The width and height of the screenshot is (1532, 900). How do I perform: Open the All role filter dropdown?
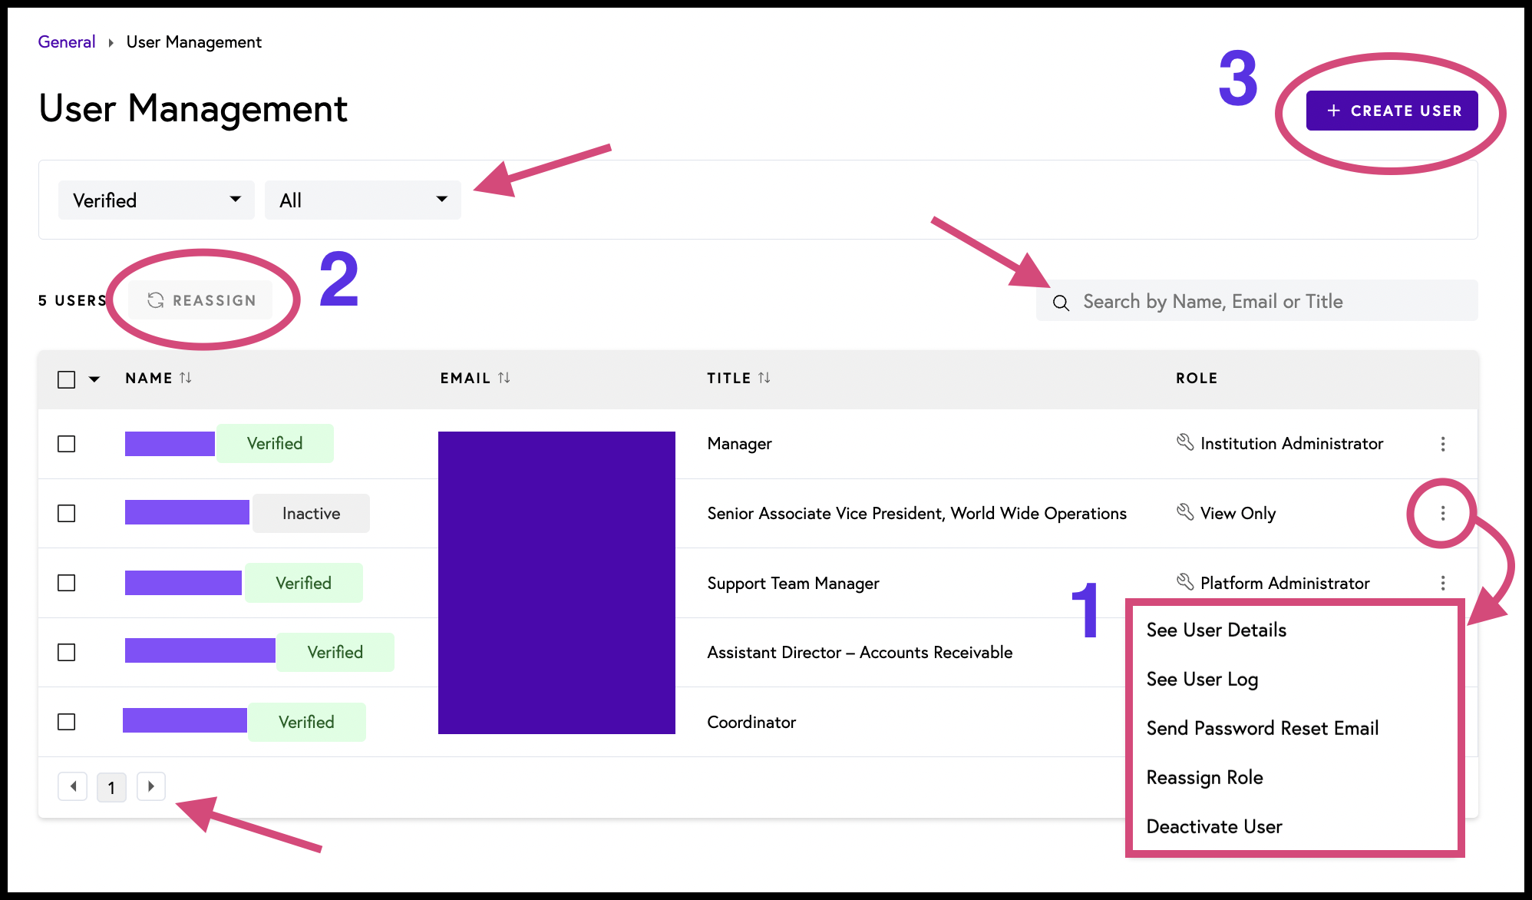(x=363, y=200)
